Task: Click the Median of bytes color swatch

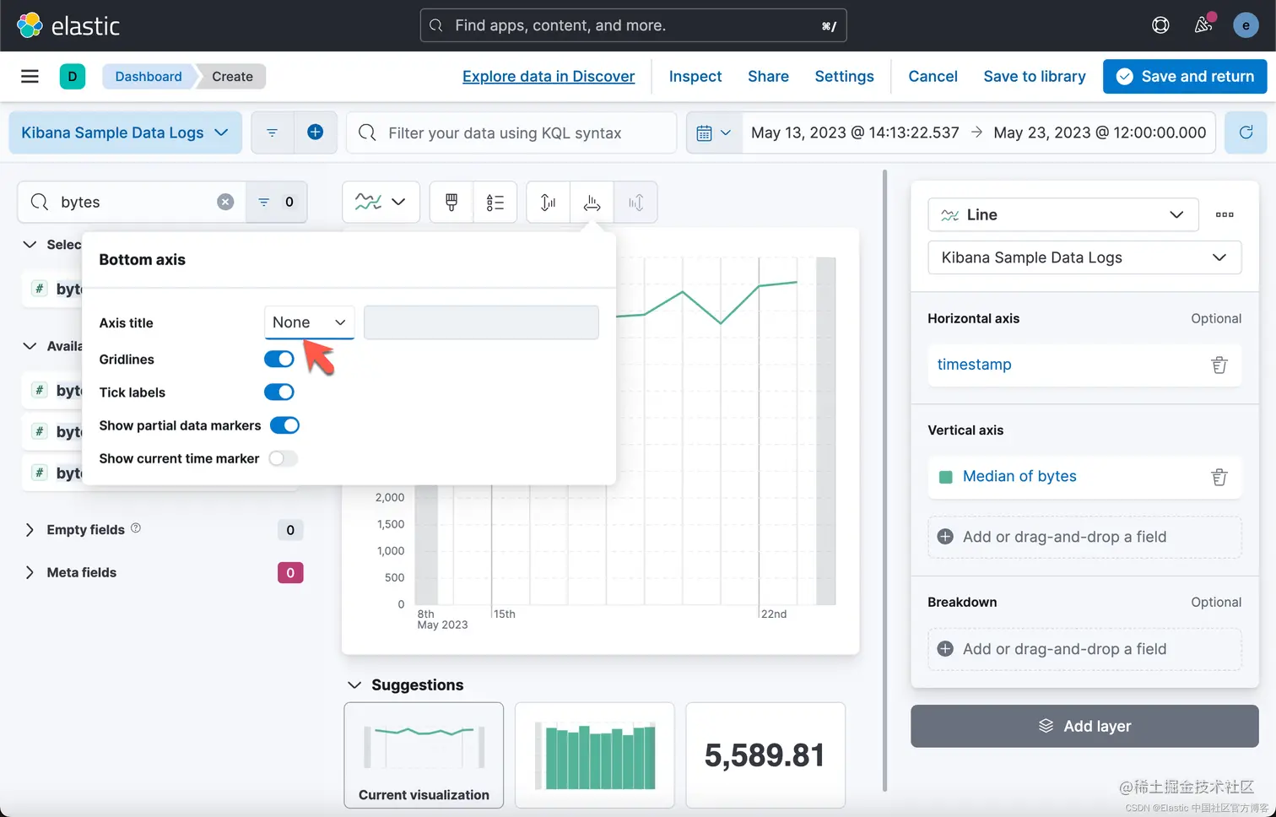Action: [946, 477]
